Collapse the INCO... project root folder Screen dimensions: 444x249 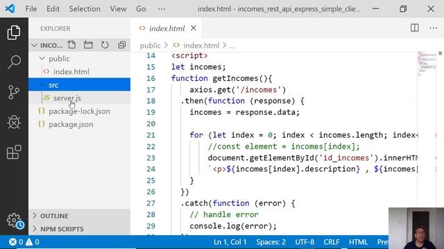point(34,45)
